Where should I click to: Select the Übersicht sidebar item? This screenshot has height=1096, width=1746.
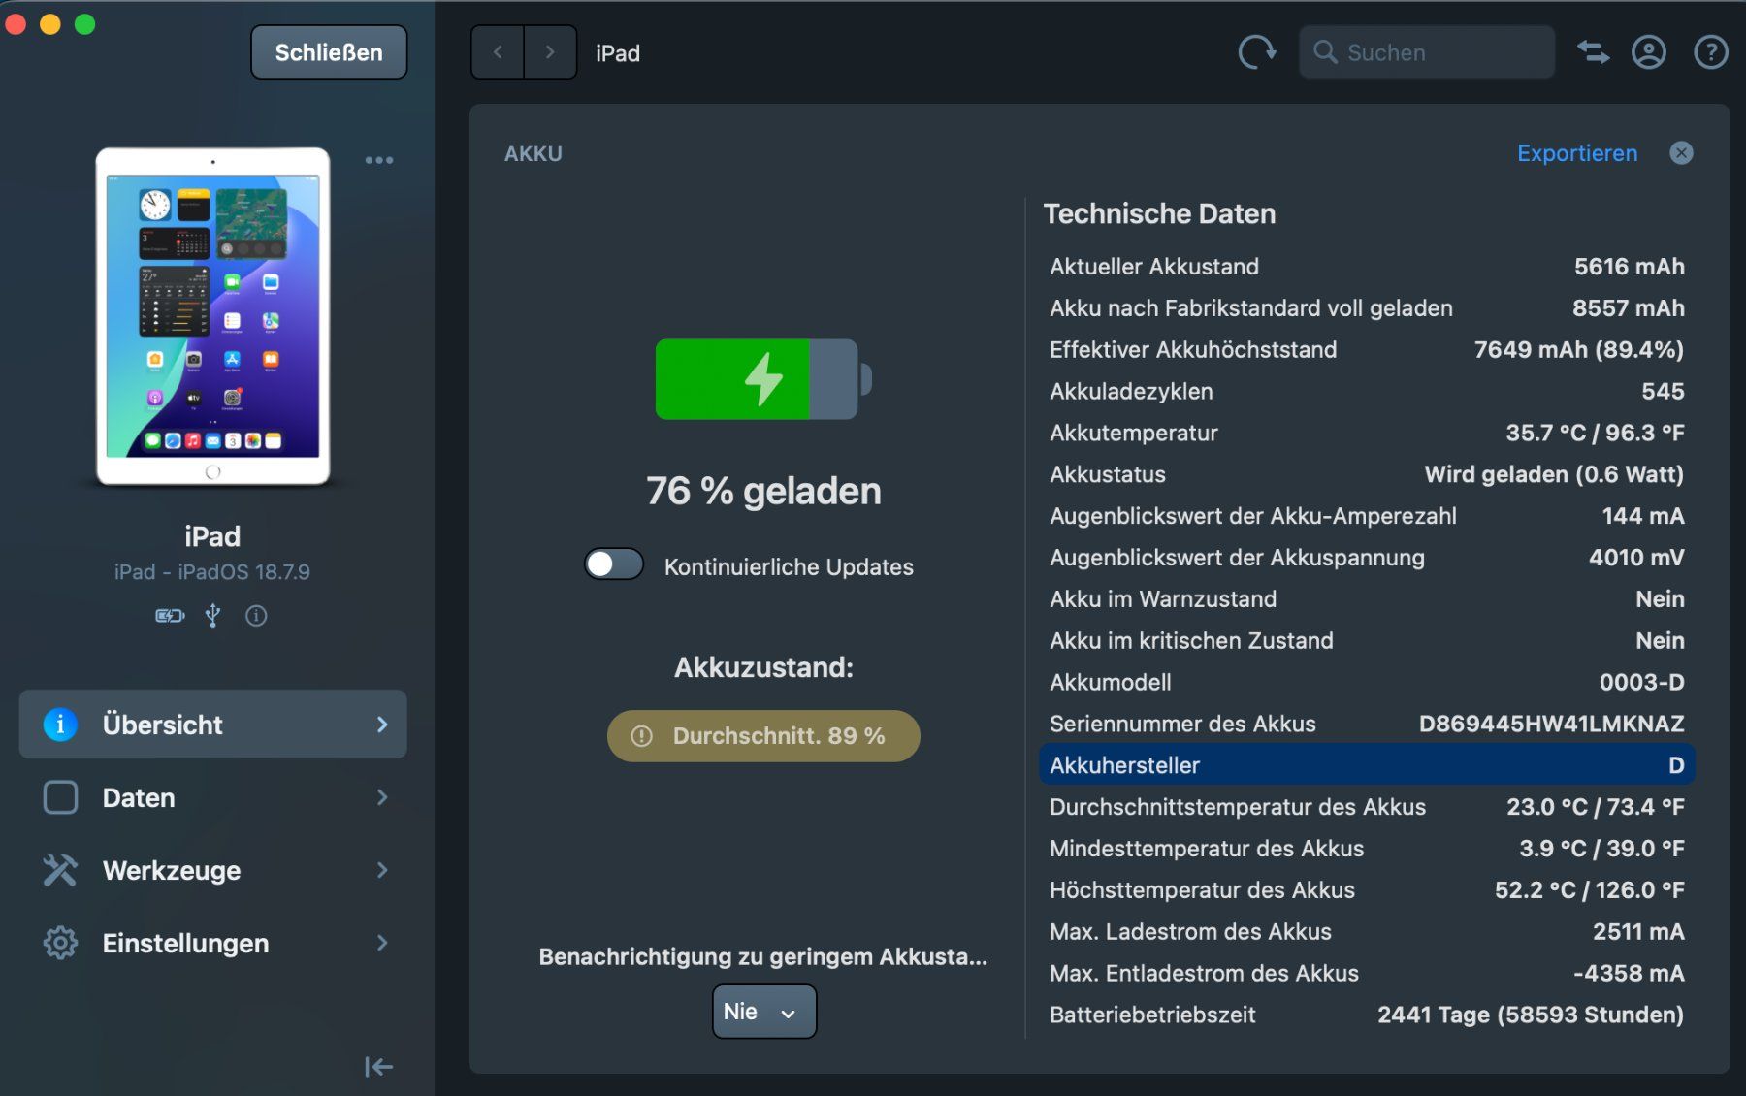click(x=213, y=725)
